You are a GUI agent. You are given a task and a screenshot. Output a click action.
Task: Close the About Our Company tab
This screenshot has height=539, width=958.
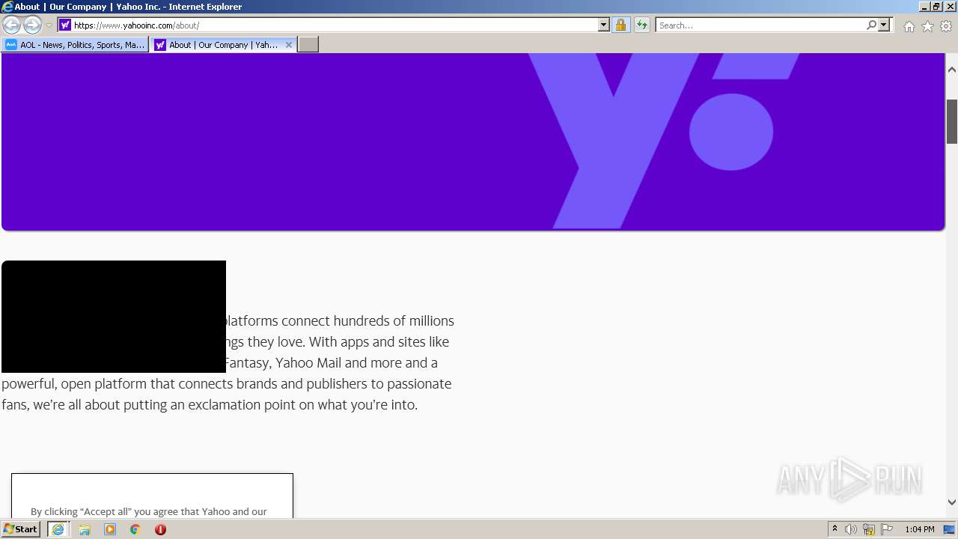click(x=289, y=45)
